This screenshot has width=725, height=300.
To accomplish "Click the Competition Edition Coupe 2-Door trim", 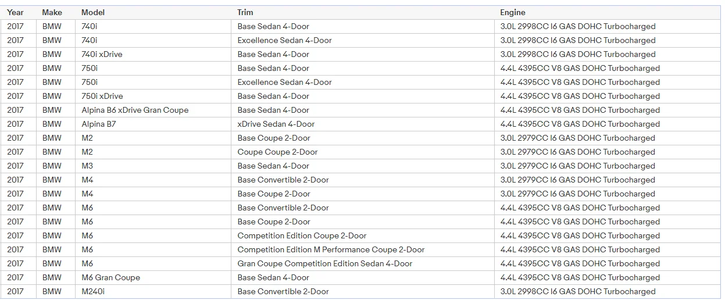I will [x=302, y=235].
